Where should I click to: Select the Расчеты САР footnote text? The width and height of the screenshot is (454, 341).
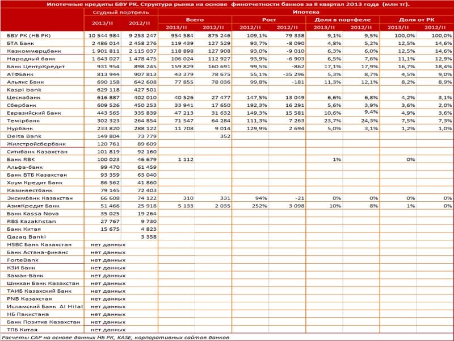point(115,338)
